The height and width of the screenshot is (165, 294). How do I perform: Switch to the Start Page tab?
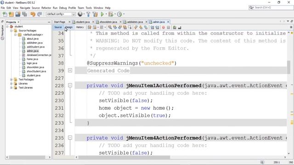tap(60, 22)
